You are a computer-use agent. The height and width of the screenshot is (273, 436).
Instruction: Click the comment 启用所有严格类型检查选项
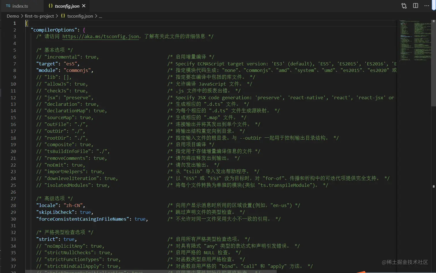click(209, 239)
